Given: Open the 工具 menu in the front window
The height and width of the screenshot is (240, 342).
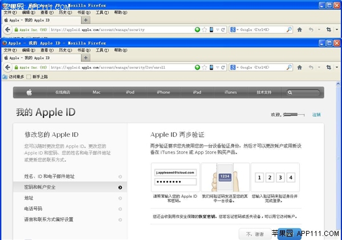Looking at the screenshot, I should [x=102, y=50].
